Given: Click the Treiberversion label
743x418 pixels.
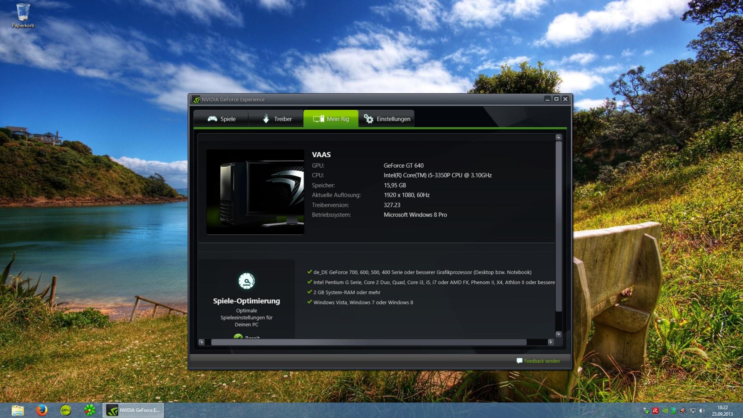Looking at the screenshot, I should (330, 205).
